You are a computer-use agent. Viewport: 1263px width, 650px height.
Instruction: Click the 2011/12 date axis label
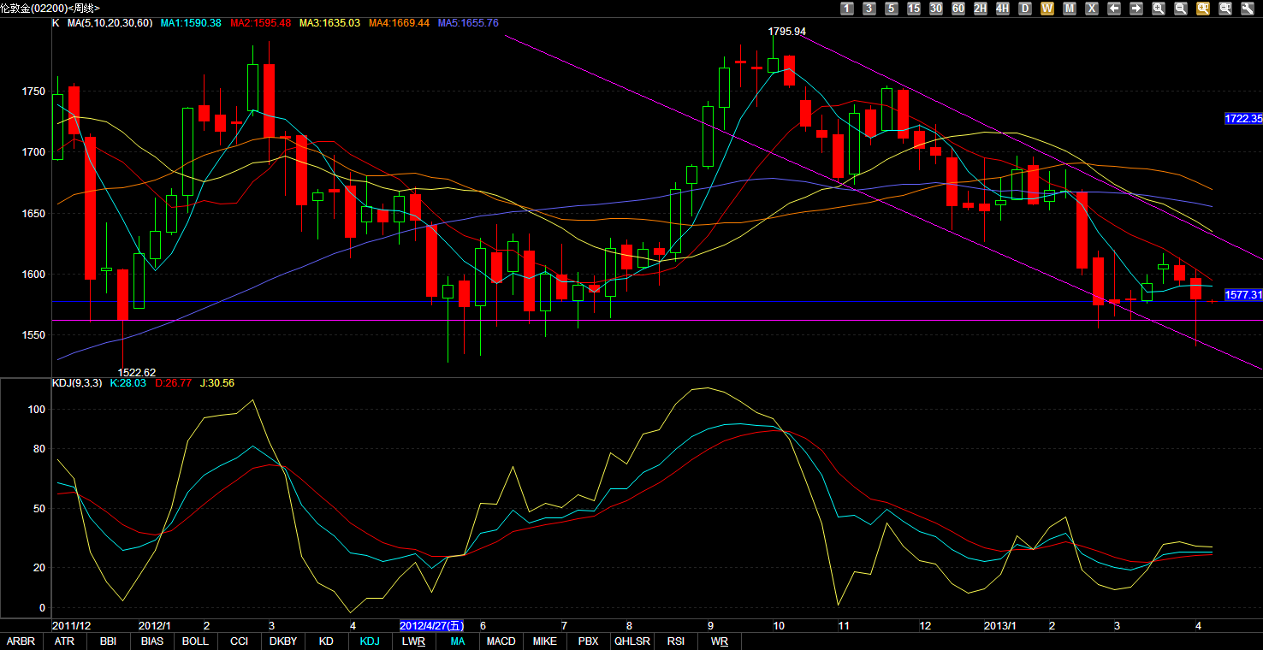(72, 626)
